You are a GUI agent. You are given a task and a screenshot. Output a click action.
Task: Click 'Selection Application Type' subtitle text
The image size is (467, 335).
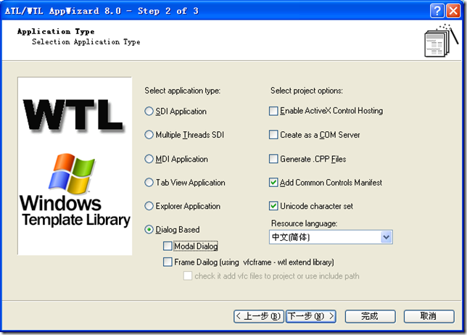point(86,42)
